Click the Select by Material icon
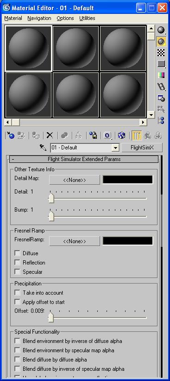Image resolution: width=170 pixels, height=381 pixels. coord(161,109)
